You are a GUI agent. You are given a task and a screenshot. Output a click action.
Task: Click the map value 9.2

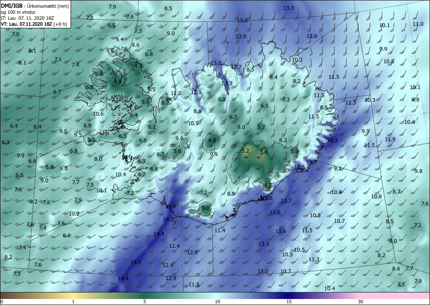coord(8,257)
